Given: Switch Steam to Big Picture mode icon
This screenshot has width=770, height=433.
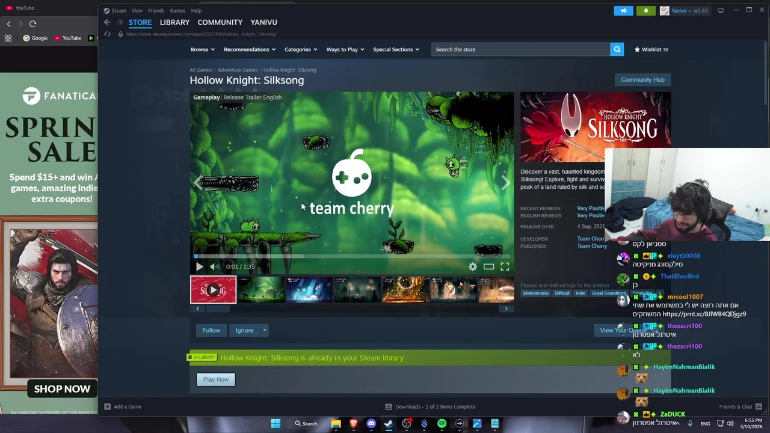Looking at the screenshot, I should click(x=721, y=10).
